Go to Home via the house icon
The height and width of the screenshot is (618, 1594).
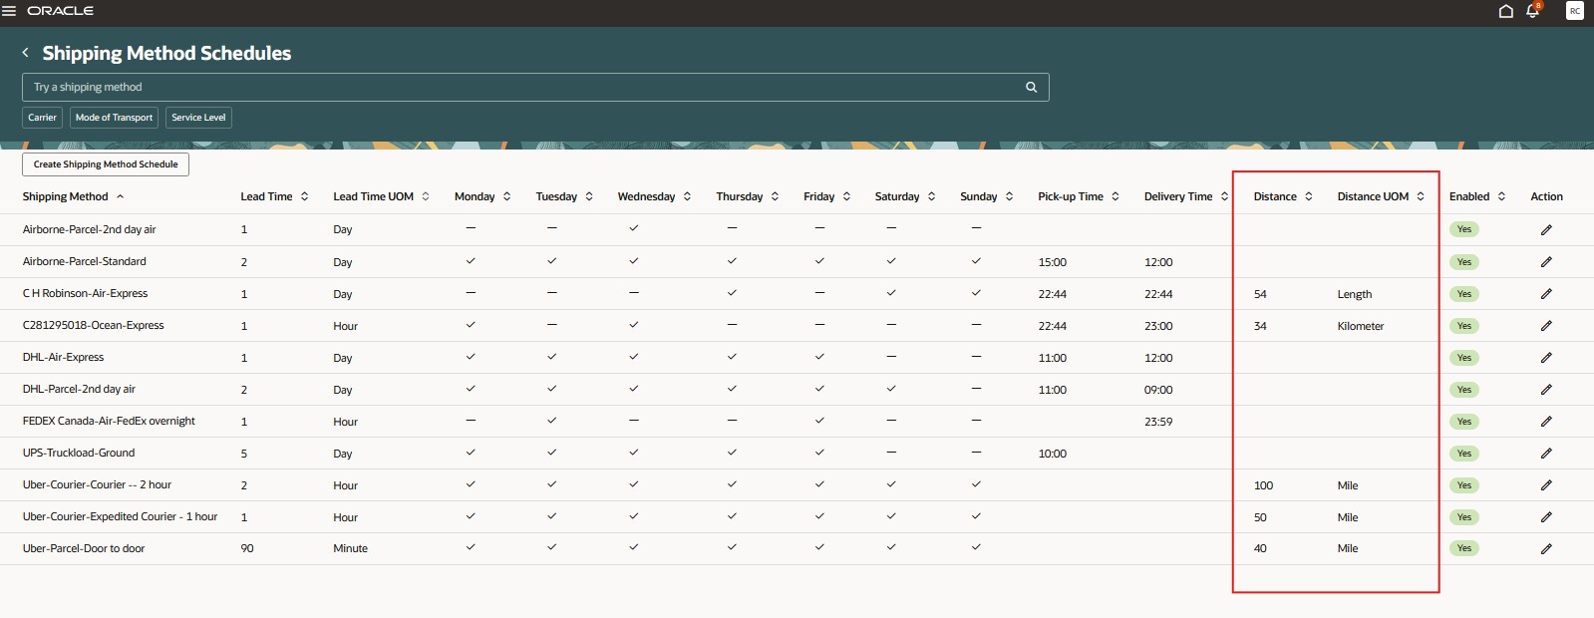point(1505,11)
